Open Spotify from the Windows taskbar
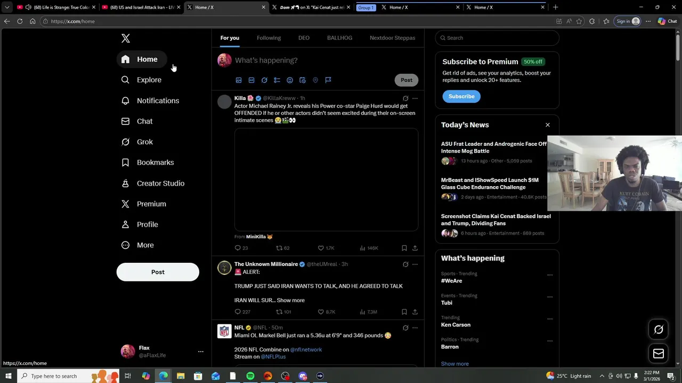The height and width of the screenshot is (383, 682). point(250,376)
